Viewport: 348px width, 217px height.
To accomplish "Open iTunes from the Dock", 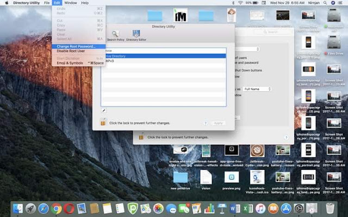I will pyautogui.click(x=260, y=209).
